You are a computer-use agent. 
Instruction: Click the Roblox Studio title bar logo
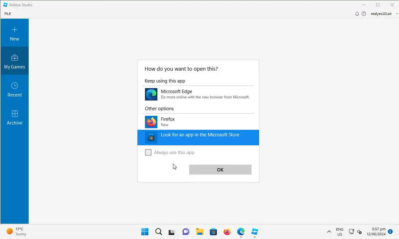point(5,5)
